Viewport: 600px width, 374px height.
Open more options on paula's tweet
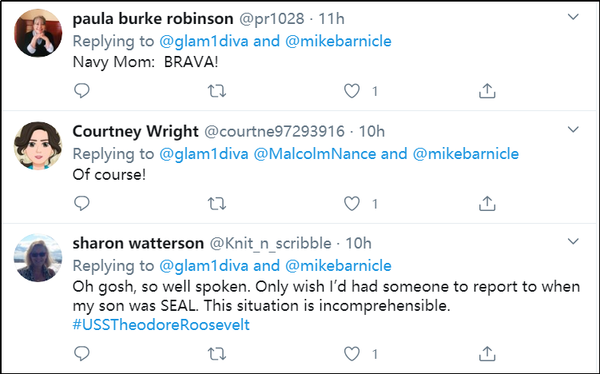tap(574, 17)
